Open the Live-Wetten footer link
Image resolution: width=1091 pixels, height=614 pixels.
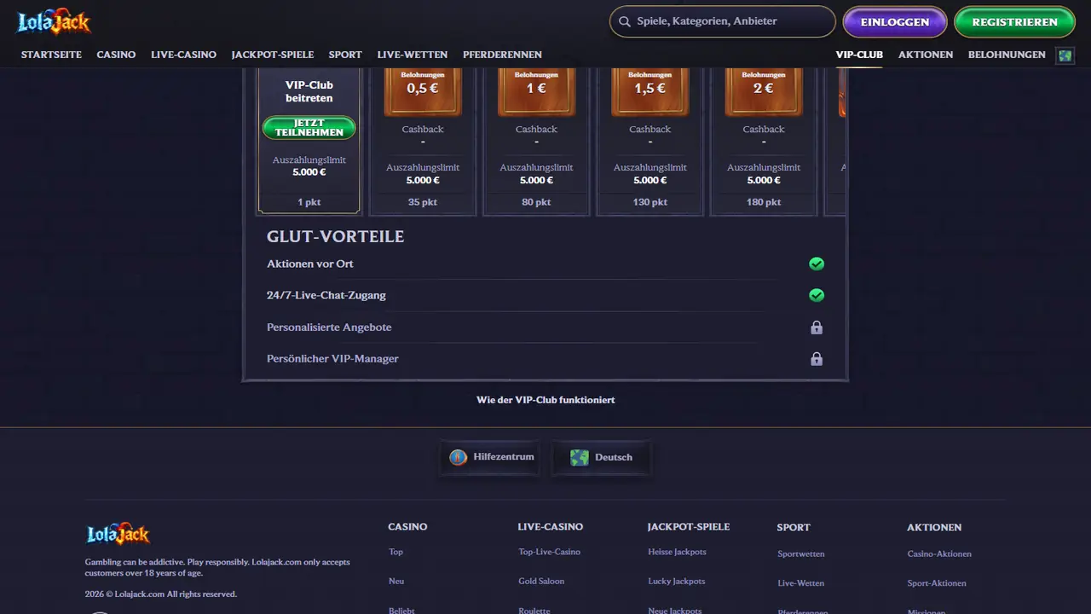click(x=800, y=583)
